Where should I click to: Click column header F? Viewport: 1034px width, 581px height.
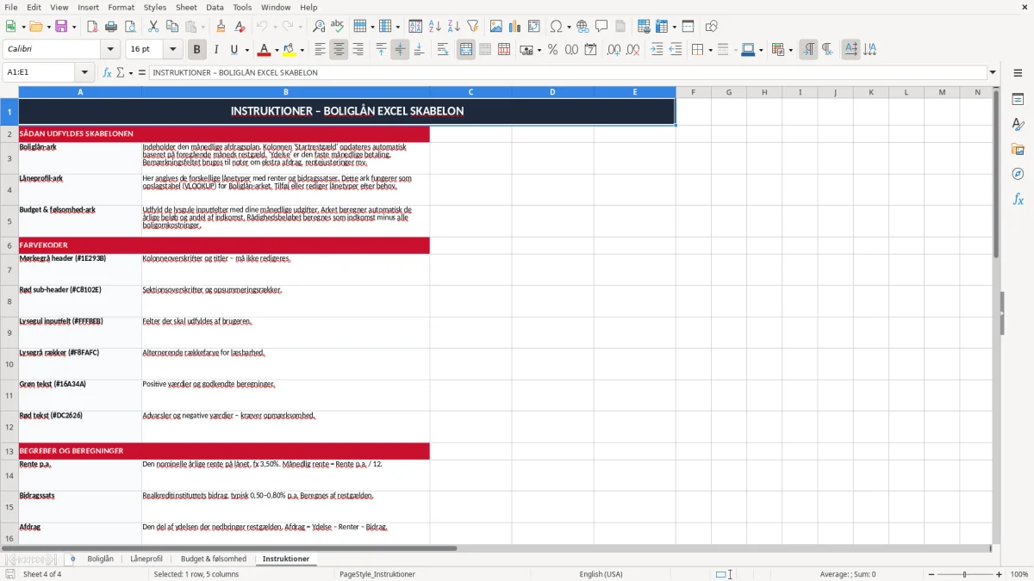click(x=693, y=91)
